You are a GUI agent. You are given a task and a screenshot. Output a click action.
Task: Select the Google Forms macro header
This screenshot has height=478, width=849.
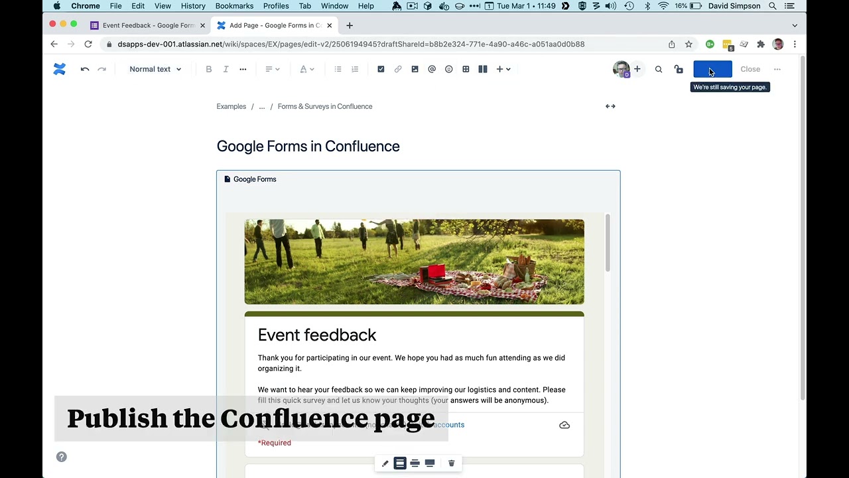251,179
